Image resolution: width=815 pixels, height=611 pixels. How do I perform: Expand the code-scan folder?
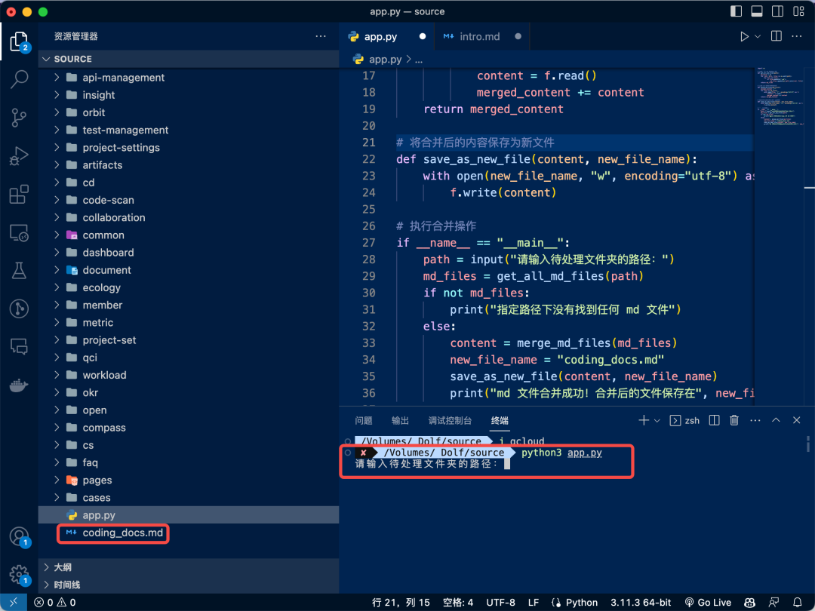pos(189,200)
